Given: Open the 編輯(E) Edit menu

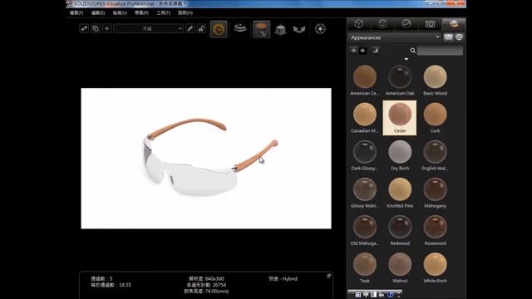Looking at the screenshot, I should click(x=98, y=13).
